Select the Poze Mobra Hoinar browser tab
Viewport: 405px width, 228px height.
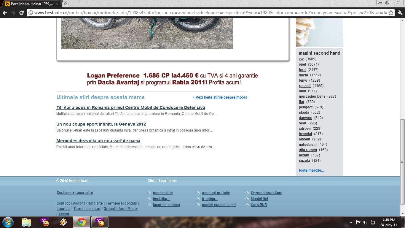(x=32, y=4)
